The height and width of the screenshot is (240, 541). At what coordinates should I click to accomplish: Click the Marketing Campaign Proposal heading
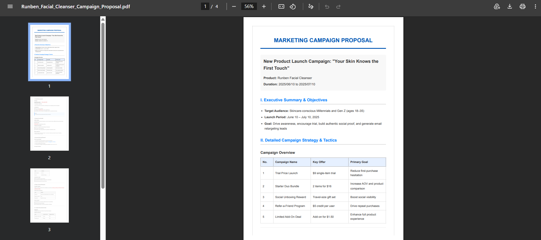pyautogui.click(x=323, y=41)
